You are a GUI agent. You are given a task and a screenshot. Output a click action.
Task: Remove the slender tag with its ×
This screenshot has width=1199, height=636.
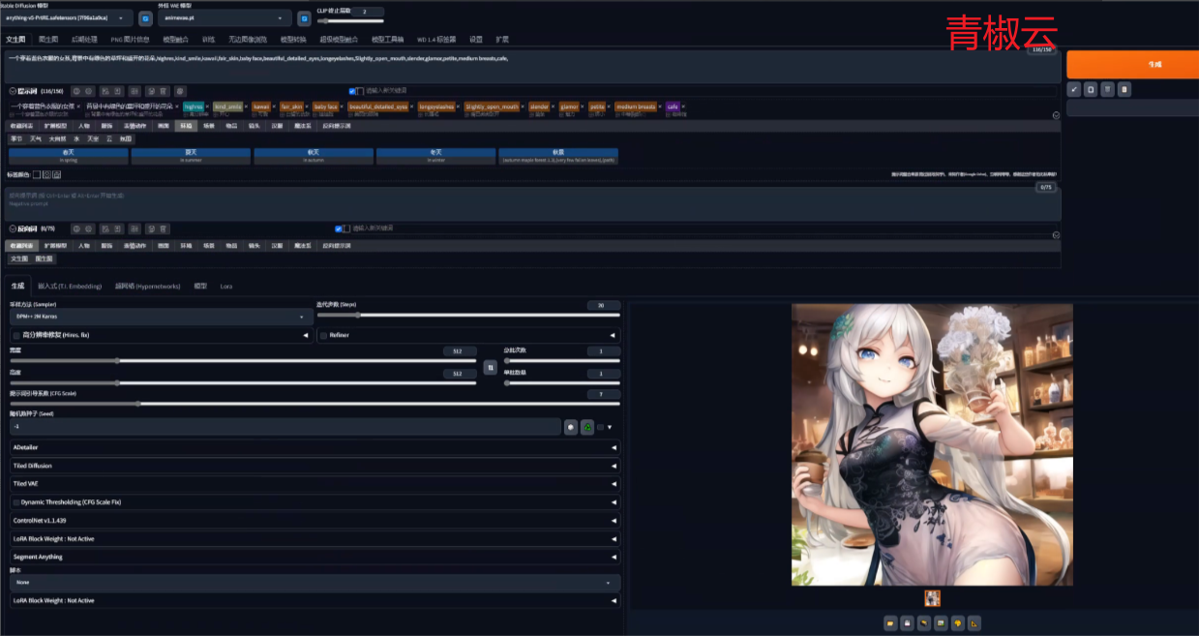554,106
